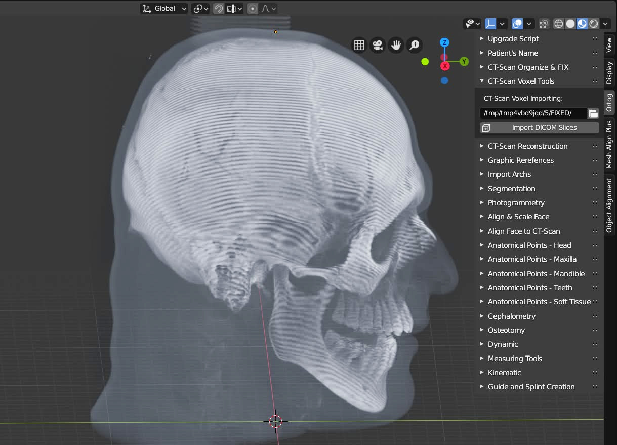Click the /tmp/tmp4vbd9jqd/5/FIXED/ path field
Screen dimensions: 617x445
tap(533, 113)
